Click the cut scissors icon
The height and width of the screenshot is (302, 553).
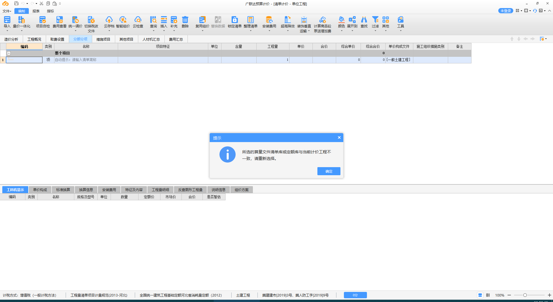pyautogui.click(x=41, y=3)
